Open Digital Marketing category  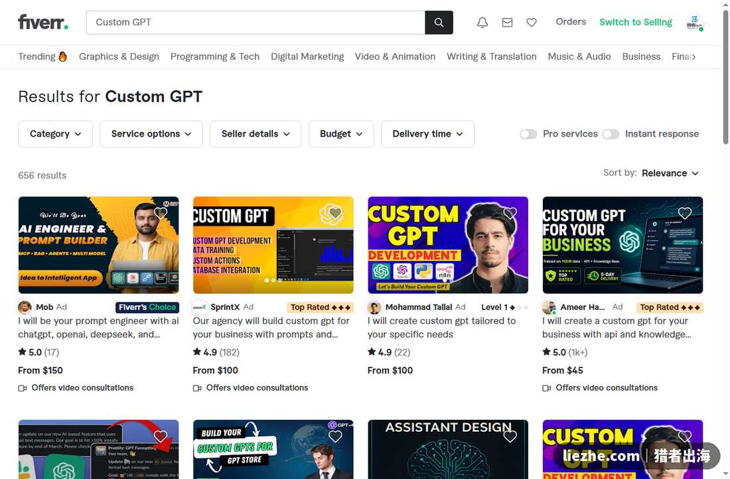pyautogui.click(x=307, y=56)
